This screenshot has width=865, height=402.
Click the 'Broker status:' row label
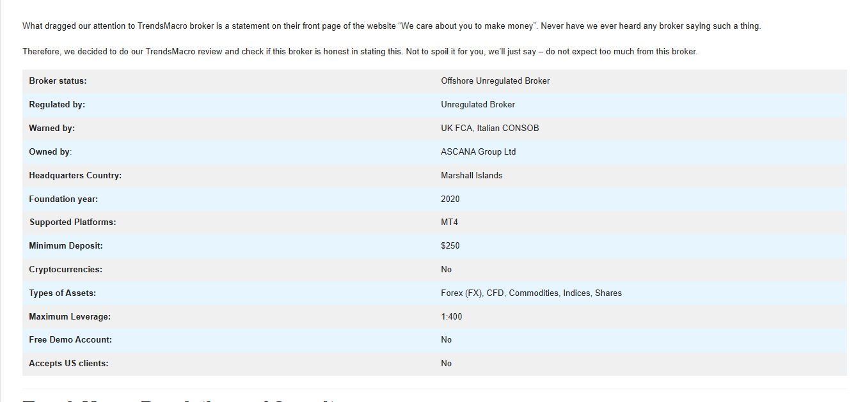pyautogui.click(x=58, y=81)
